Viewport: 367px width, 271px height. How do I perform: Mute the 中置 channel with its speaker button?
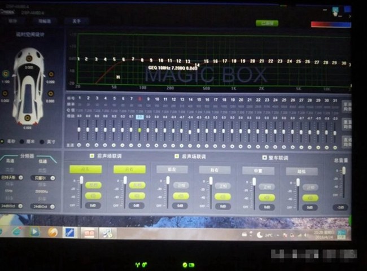click(x=267, y=198)
